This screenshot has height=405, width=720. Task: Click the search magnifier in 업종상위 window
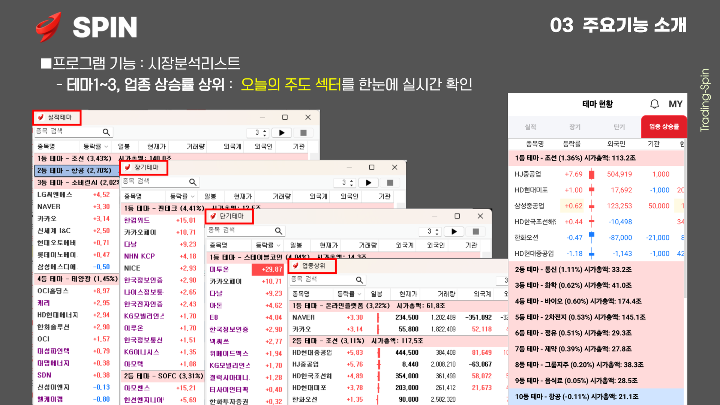tap(359, 280)
